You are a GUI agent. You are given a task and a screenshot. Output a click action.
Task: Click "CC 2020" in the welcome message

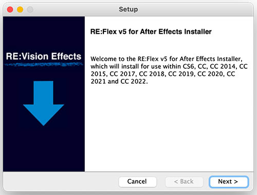[210, 74]
